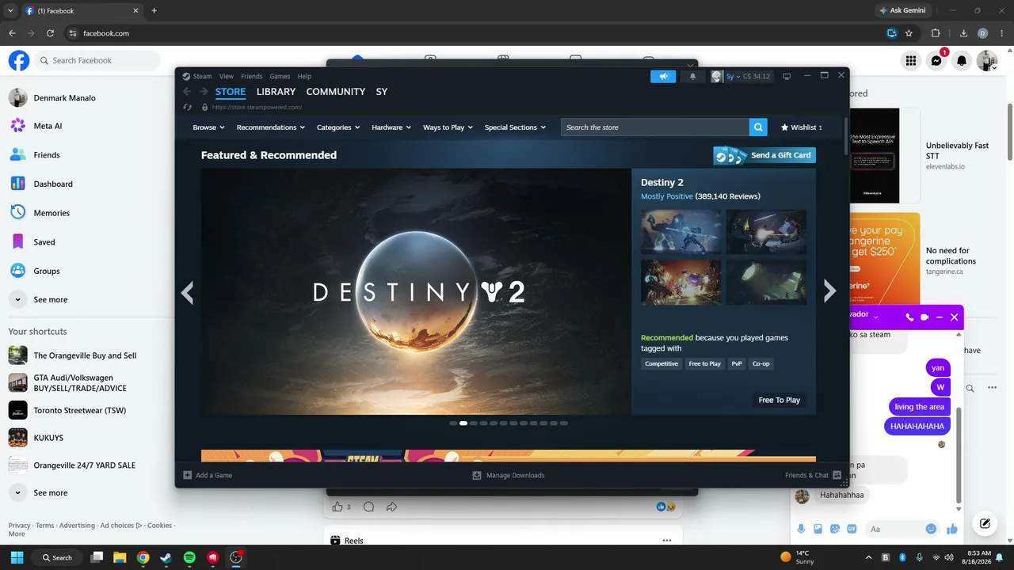Open the View menu in Steam
Image resolution: width=1014 pixels, height=570 pixels.
227,77
